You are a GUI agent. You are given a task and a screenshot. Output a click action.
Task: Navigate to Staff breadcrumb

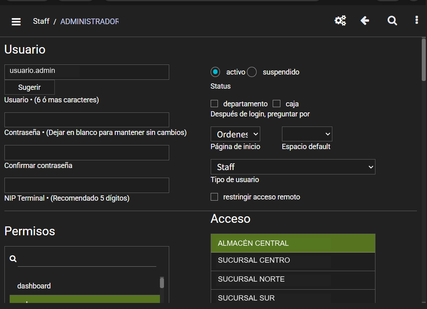point(41,21)
